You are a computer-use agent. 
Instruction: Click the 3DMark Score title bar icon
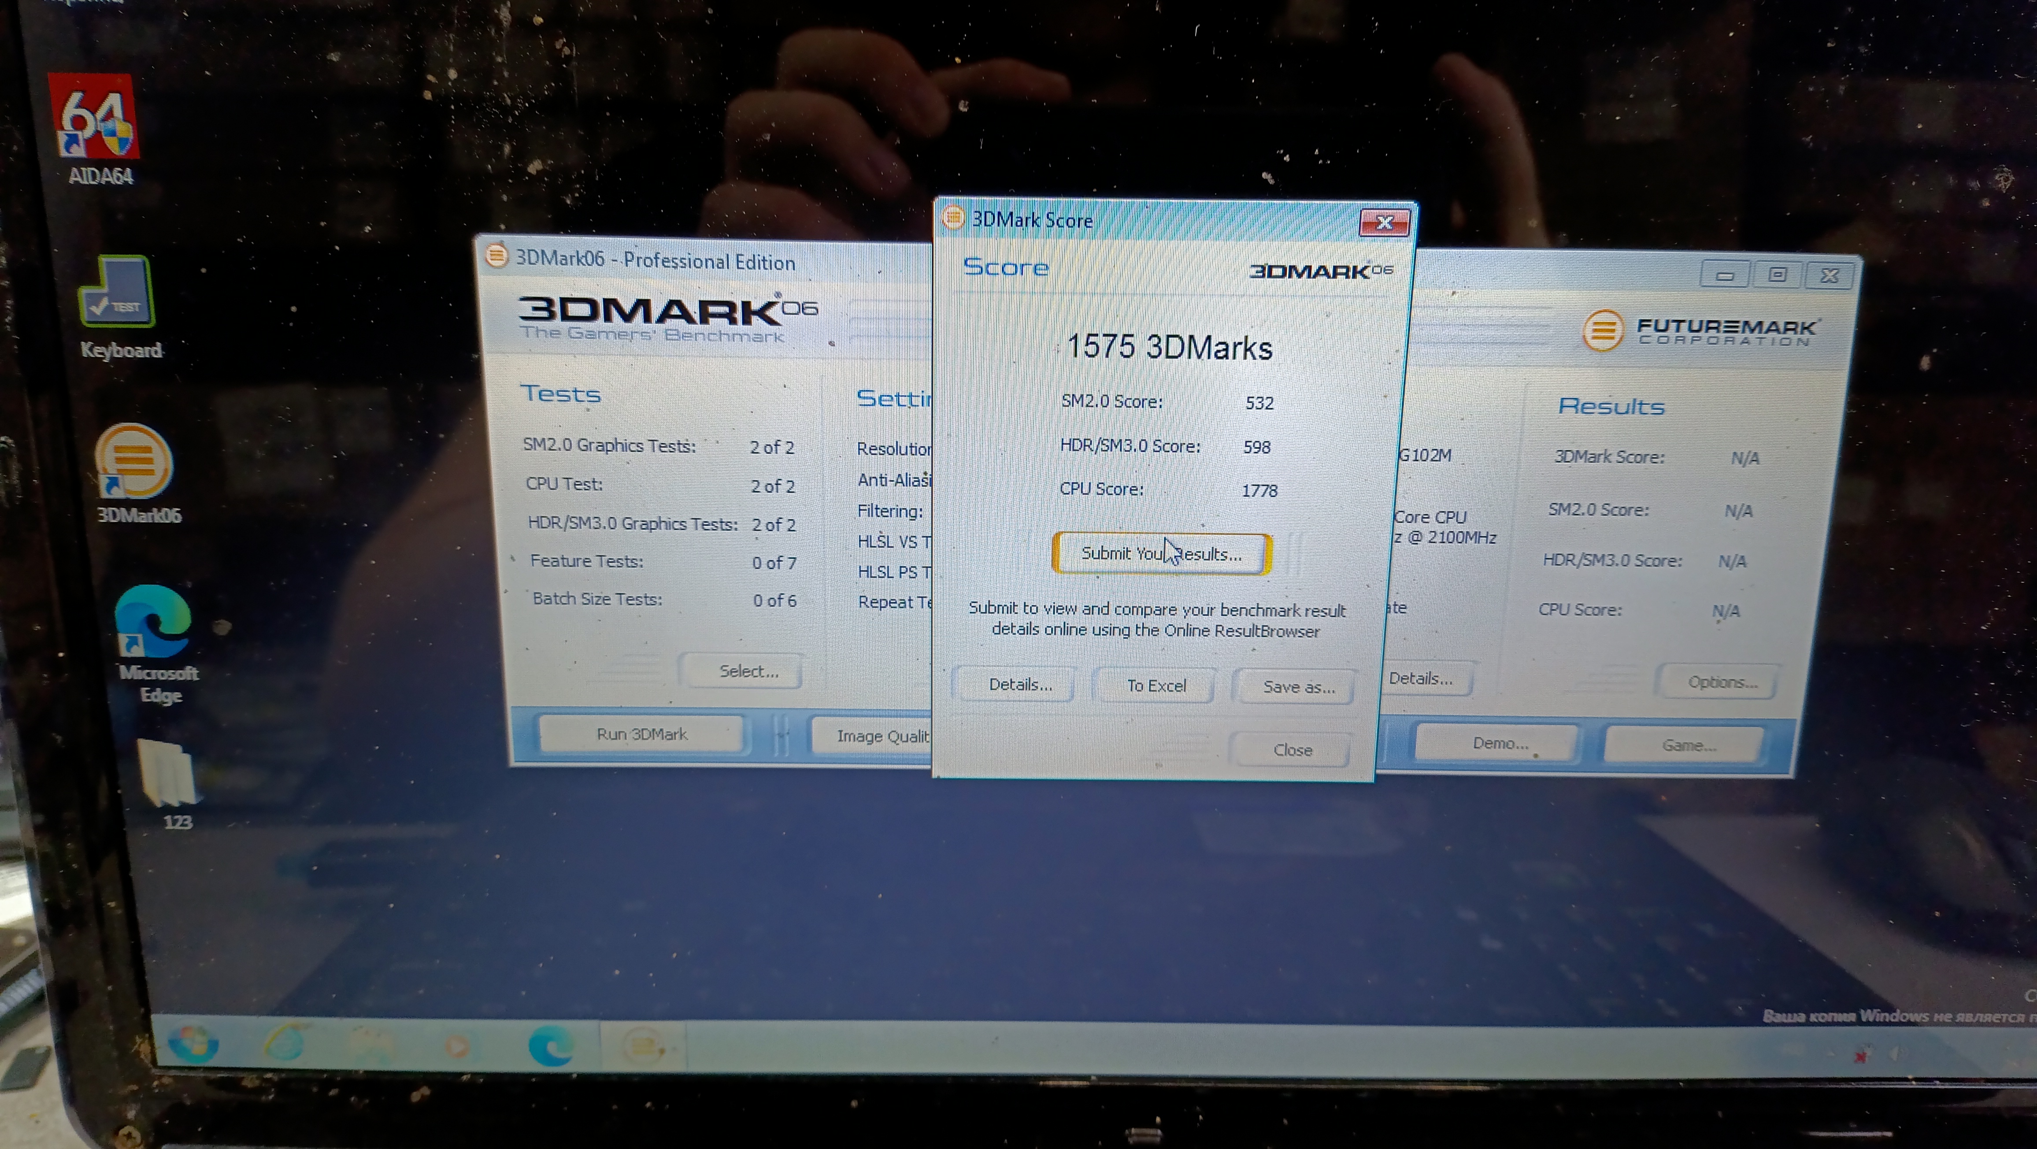(954, 218)
